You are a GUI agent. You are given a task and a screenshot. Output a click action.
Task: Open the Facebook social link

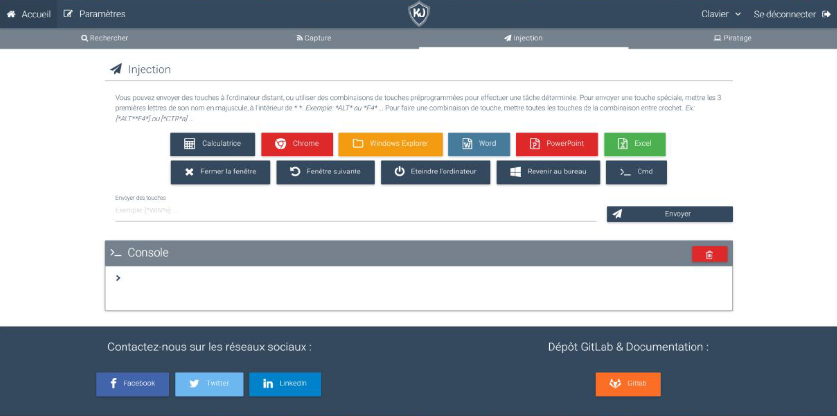(x=132, y=384)
